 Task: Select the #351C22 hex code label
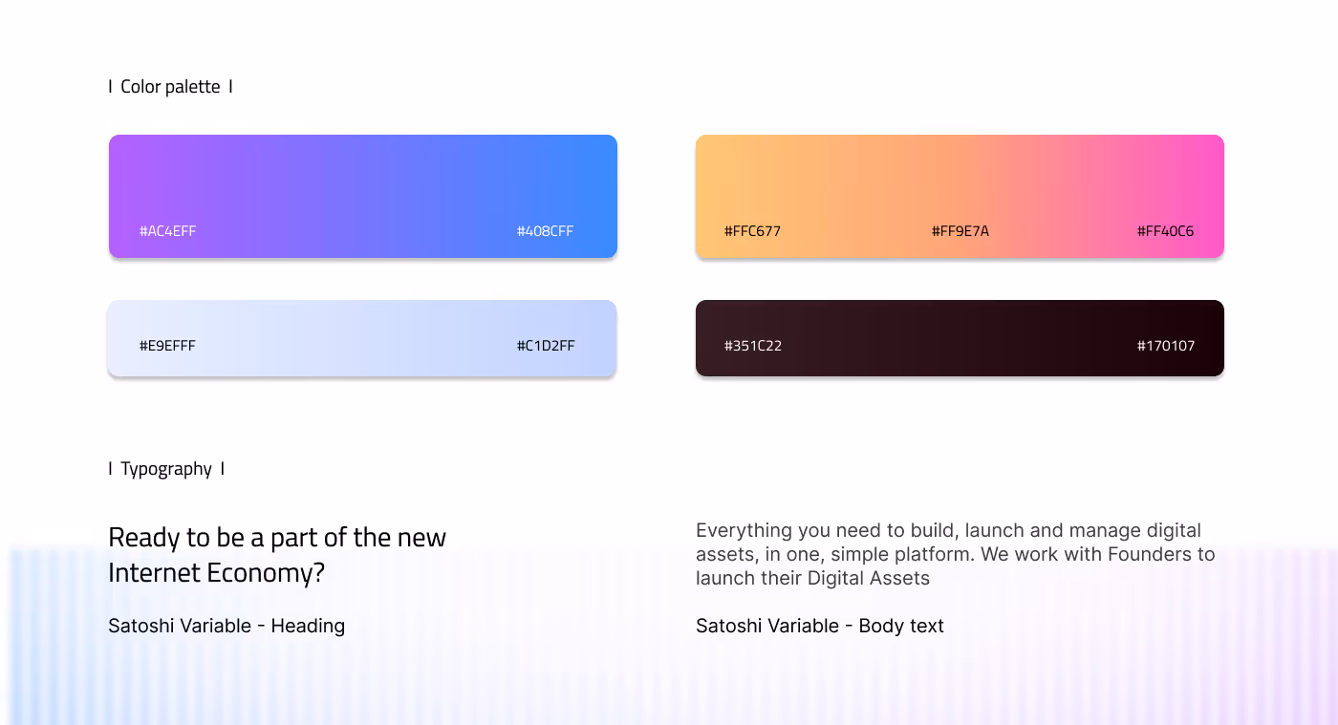pos(753,346)
